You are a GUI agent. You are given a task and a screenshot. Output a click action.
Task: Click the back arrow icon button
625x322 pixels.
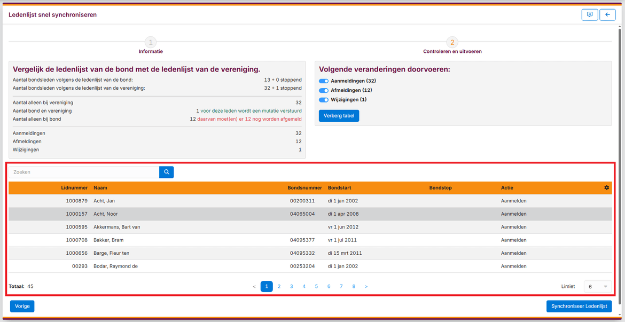607,15
